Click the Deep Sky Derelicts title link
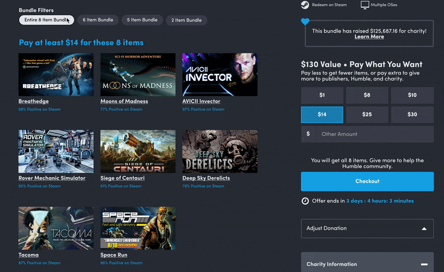Screen dimensions: 444x272 tap(206, 178)
